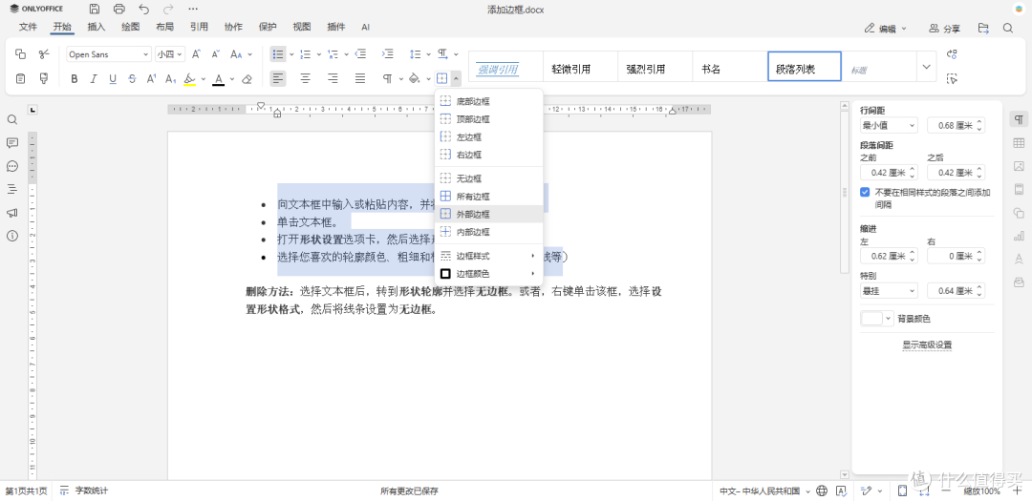This screenshot has height=501, width=1032.
Task: Click the yellow highlight color button
Action: click(x=189, y=79)
